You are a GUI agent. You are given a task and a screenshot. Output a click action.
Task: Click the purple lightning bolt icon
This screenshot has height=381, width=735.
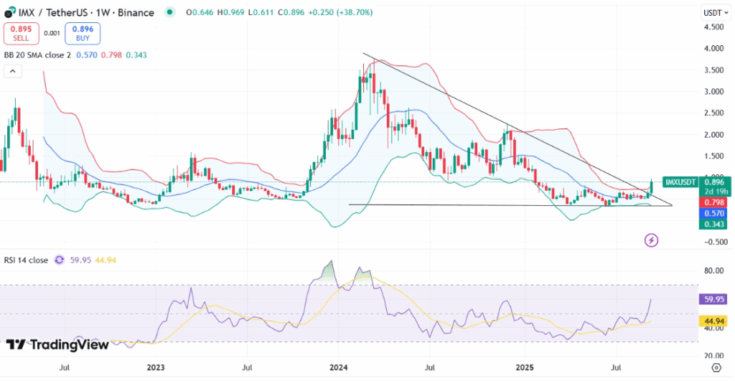point(651,240)
